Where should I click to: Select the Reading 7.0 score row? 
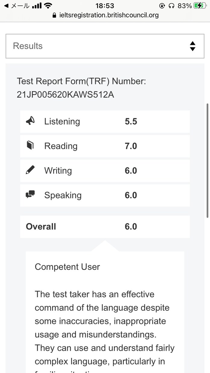coord(105,146)
